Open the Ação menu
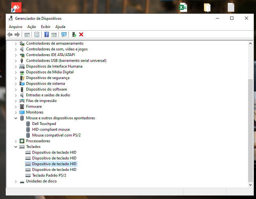The image size is (256, 199). [32, 27]
